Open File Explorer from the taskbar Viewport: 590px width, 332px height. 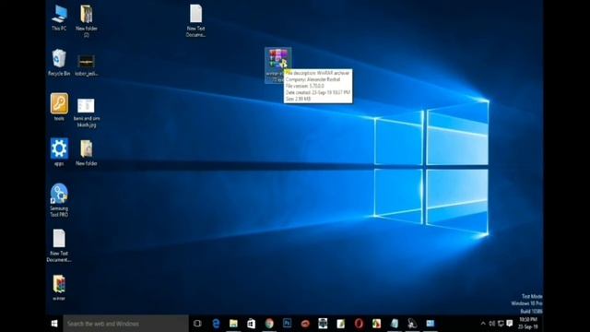pos(233,324)
